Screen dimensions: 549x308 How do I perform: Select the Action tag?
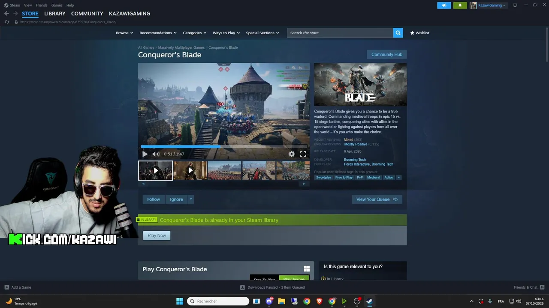(x=389, y=178)
